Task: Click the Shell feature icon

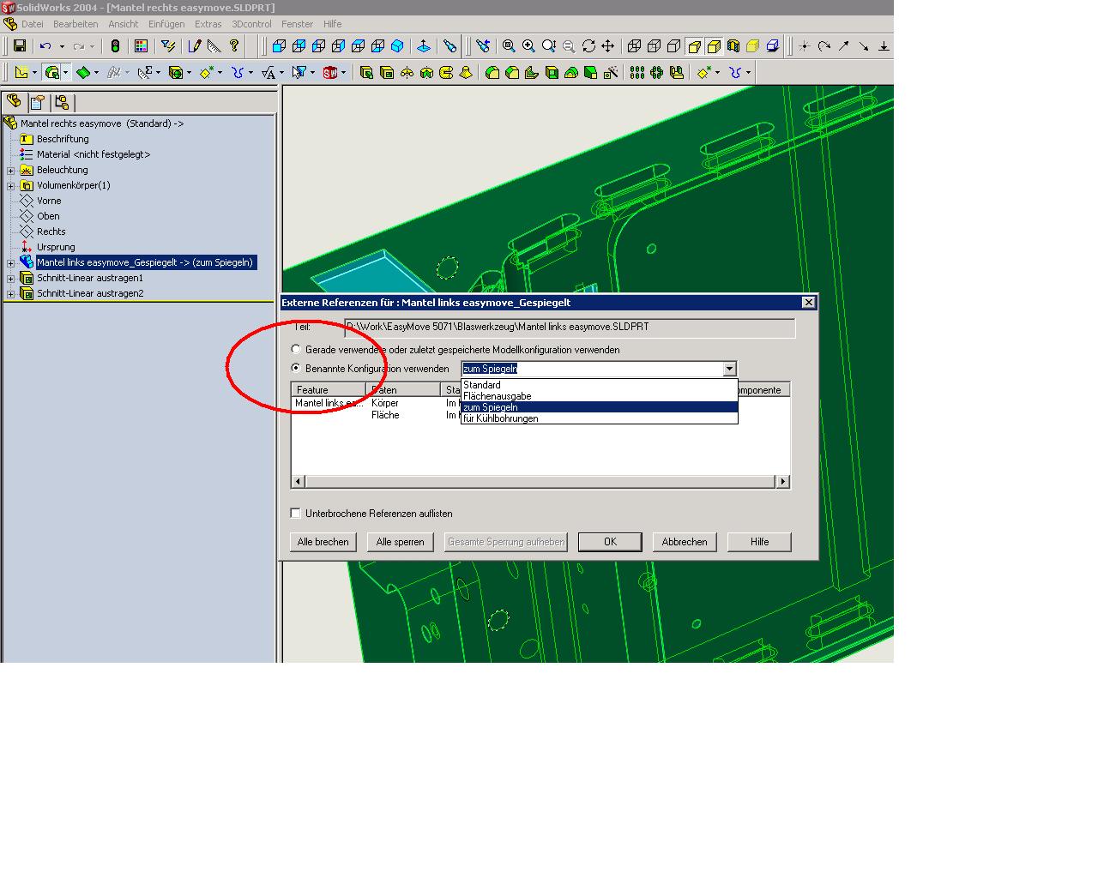Action: pyautogui.click(x=552, y=73)
